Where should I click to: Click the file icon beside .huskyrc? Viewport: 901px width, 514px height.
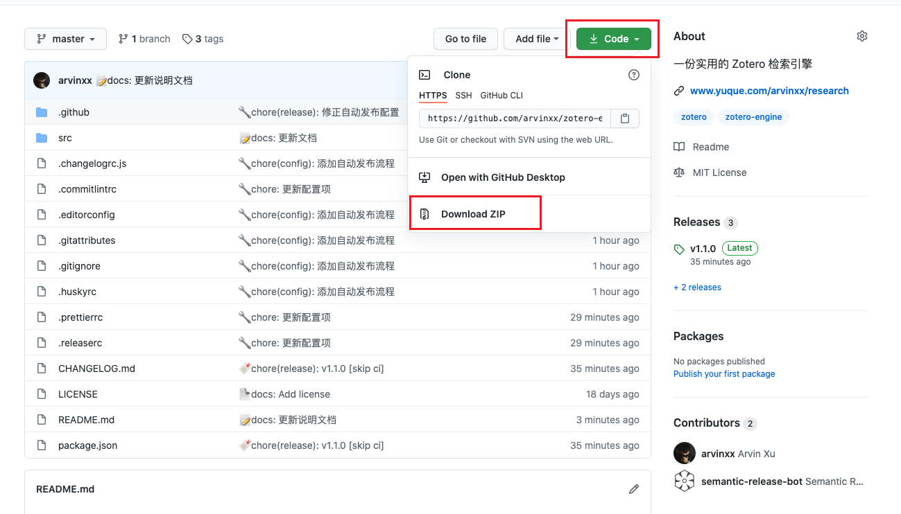pyautogui.click(x=42, y=292)
